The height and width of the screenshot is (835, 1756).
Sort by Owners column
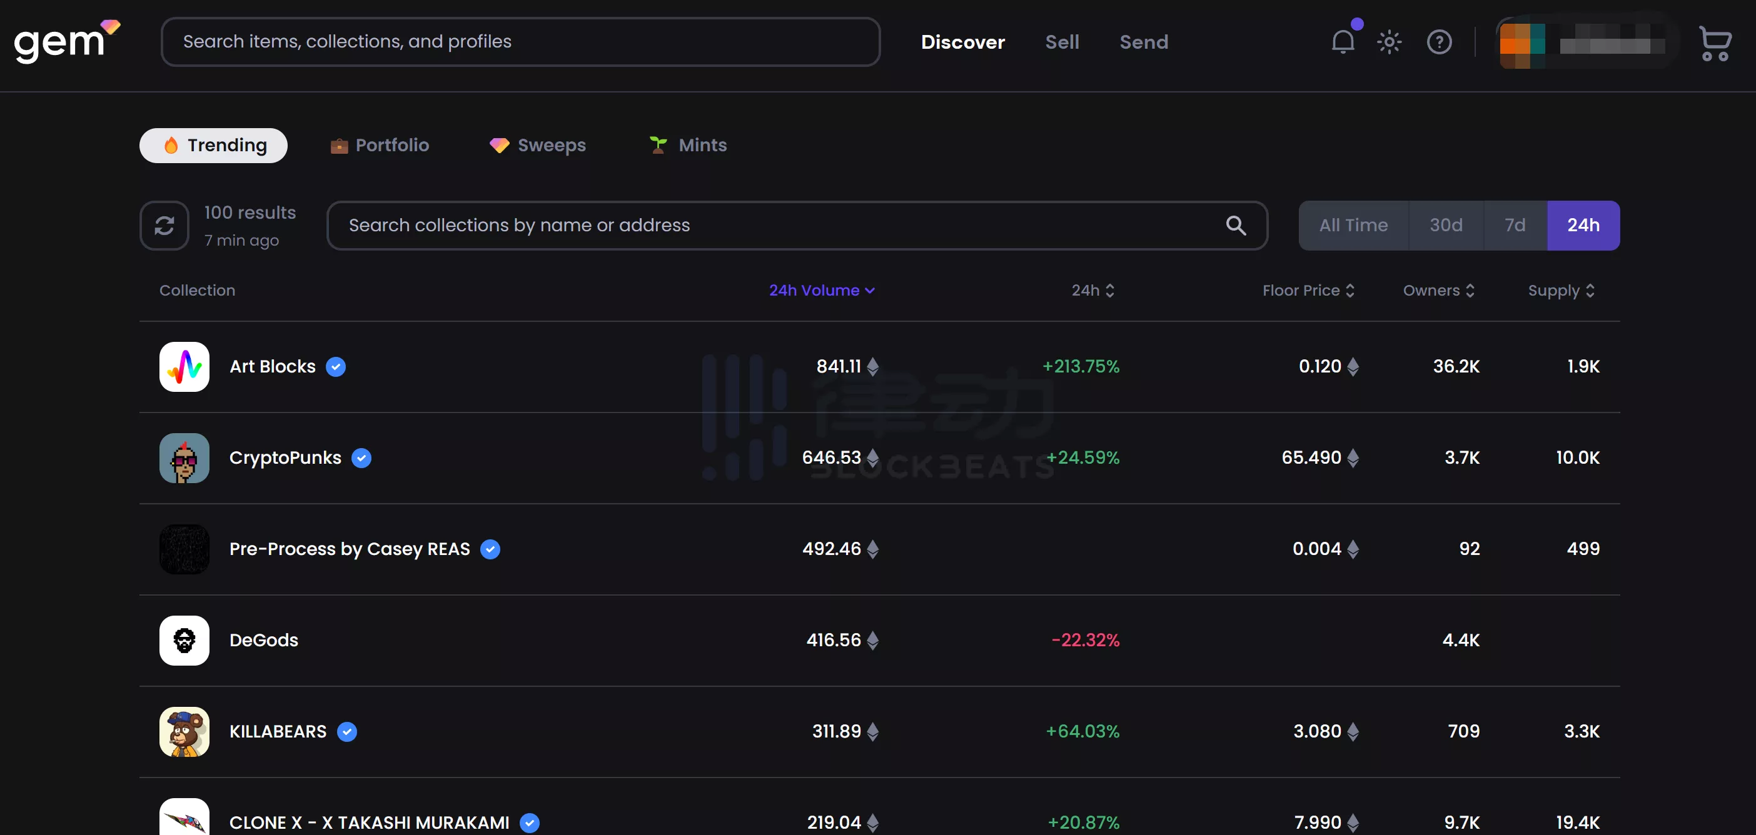pos(1438,290)
